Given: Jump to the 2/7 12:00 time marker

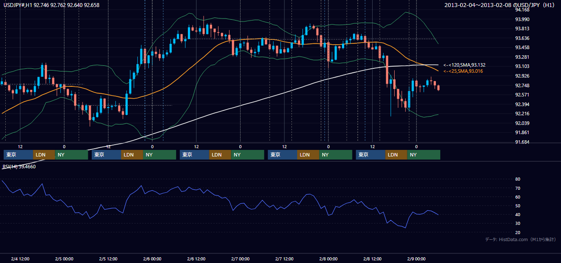Looking at the screenshot, I should (284, 259).
